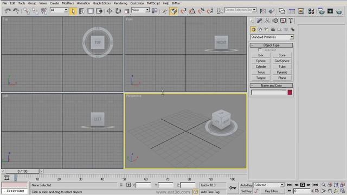Create a Box primitive
This screenshot has height=195, width=347.
coord(261,55)
